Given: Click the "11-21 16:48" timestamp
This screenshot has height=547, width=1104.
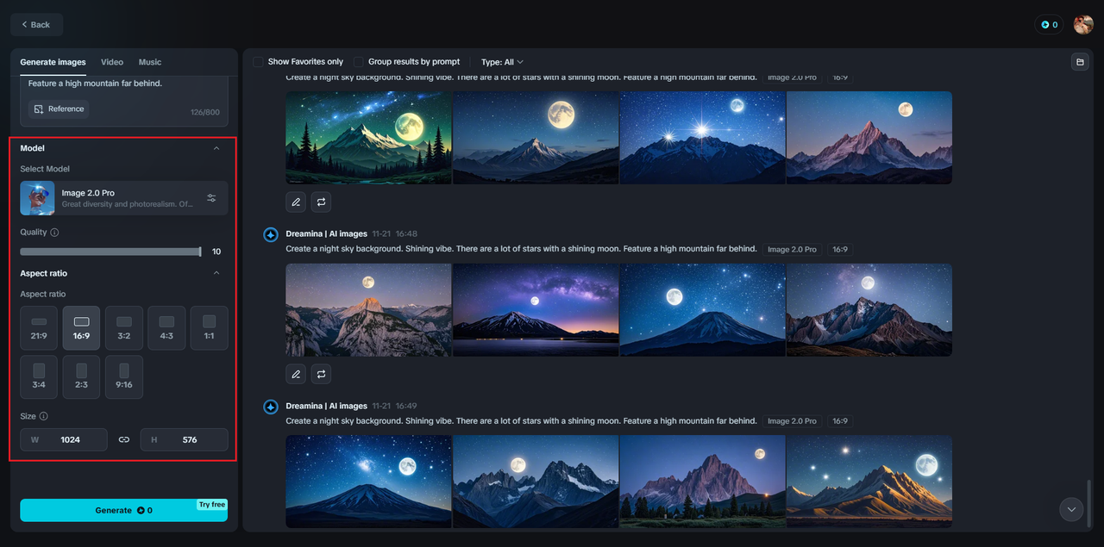Looking at the screenshot, I should (395, 234).
